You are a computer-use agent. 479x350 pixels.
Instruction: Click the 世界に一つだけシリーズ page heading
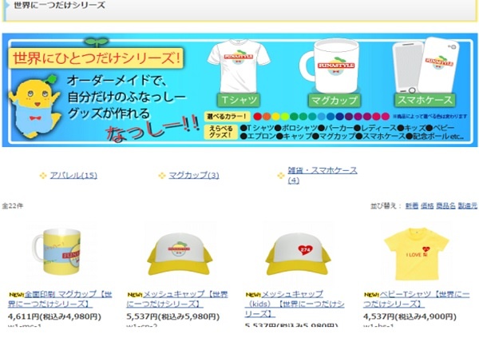click(60, 6)
